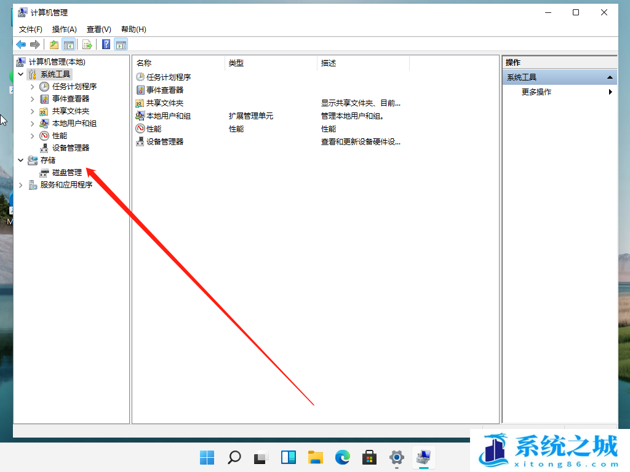Select 本地用户和组 row in the center list

coord(169,116)
